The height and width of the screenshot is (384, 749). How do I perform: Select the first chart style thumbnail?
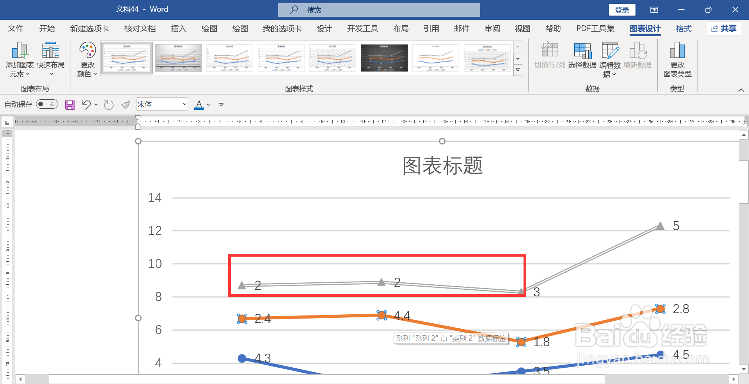[127, 58]
